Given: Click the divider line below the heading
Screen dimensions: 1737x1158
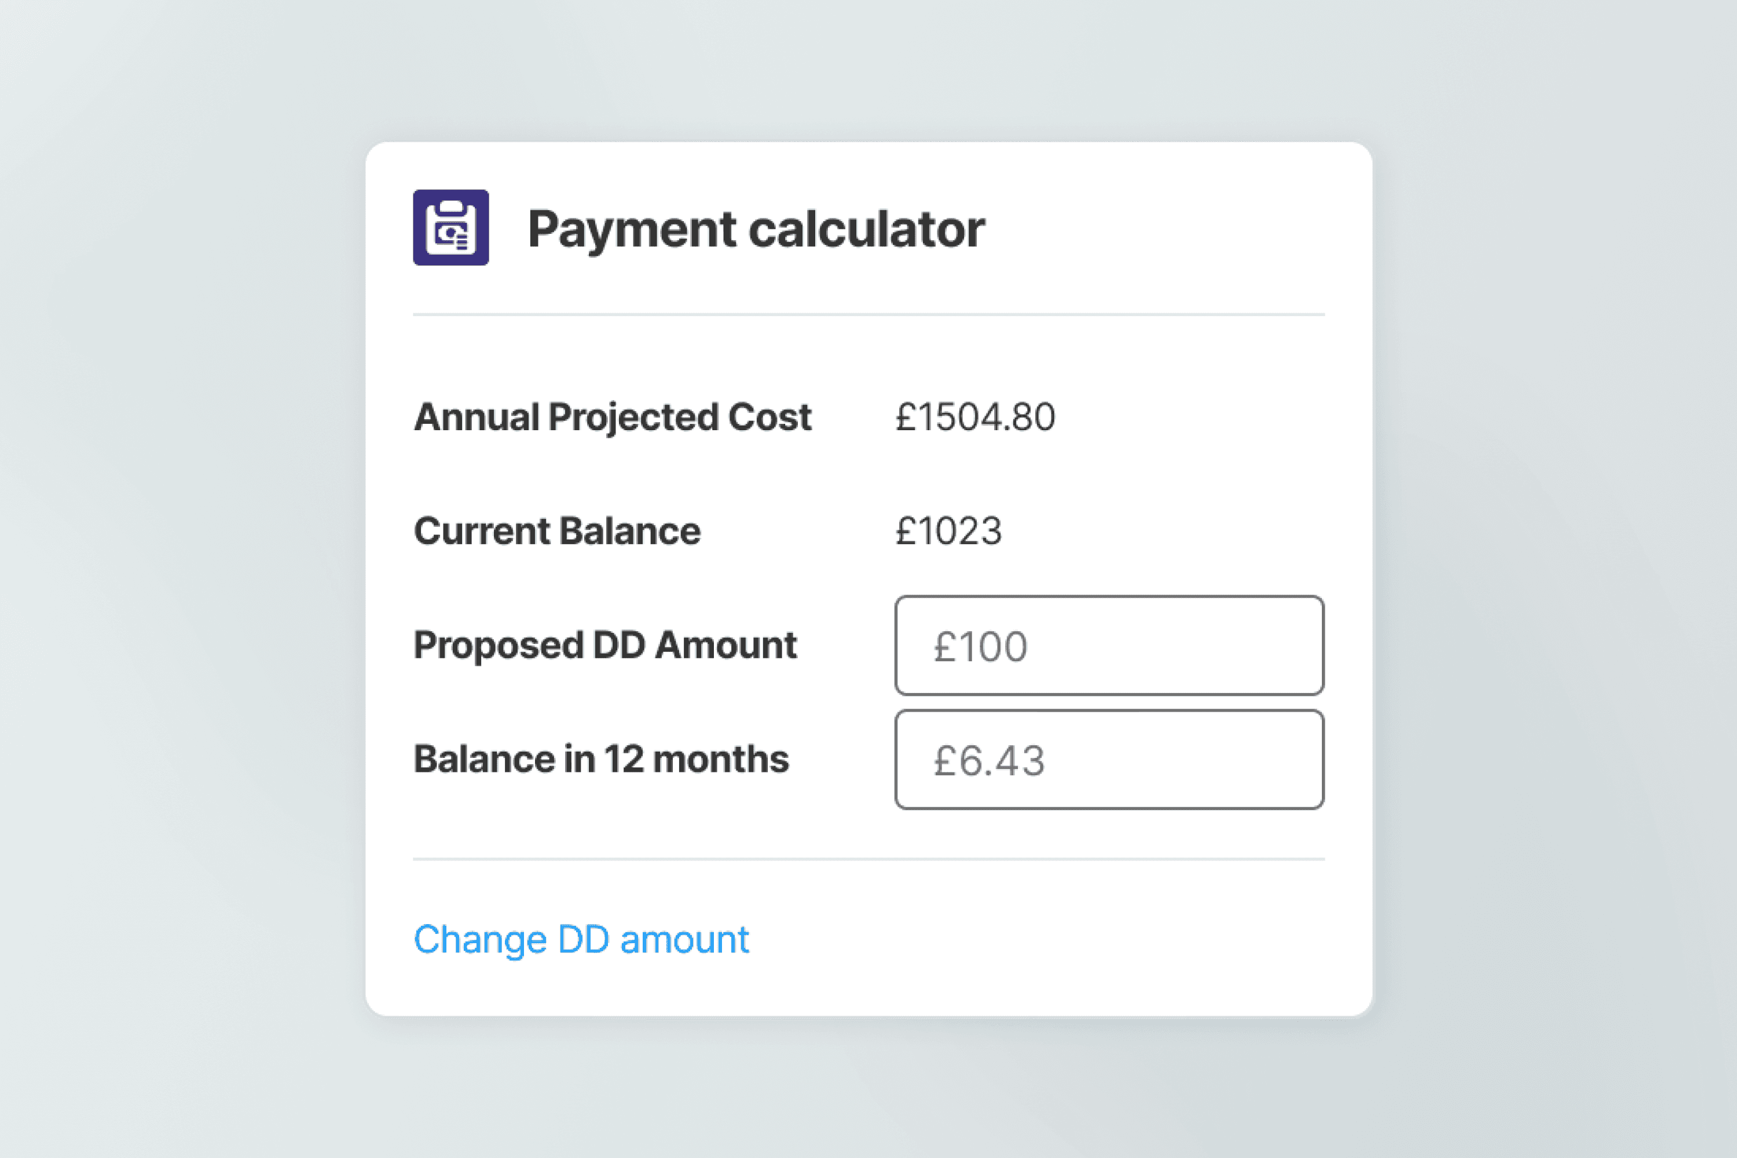Looking at the screenshot, I should [868, 314].
